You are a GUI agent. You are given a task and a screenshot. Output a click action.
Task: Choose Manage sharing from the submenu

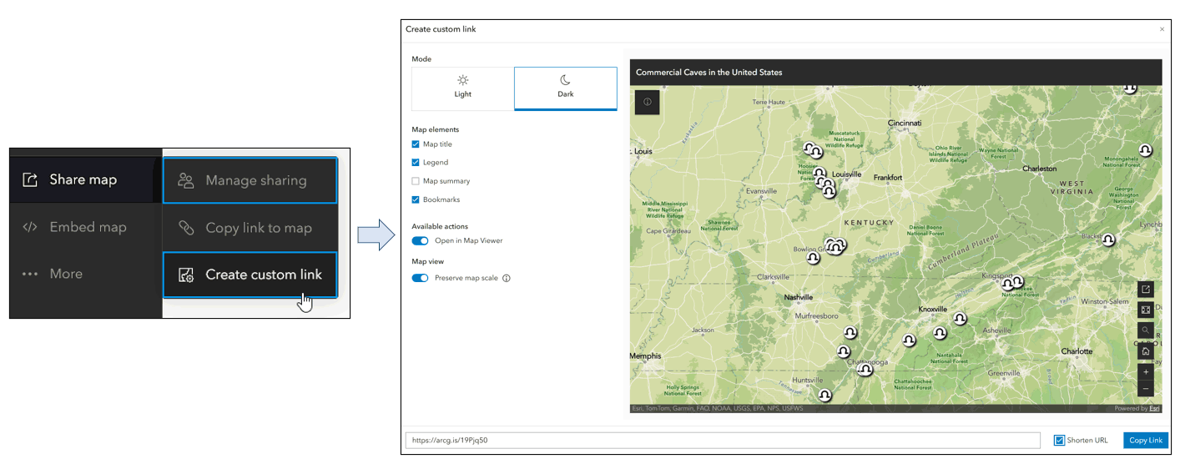pos(250,180)
